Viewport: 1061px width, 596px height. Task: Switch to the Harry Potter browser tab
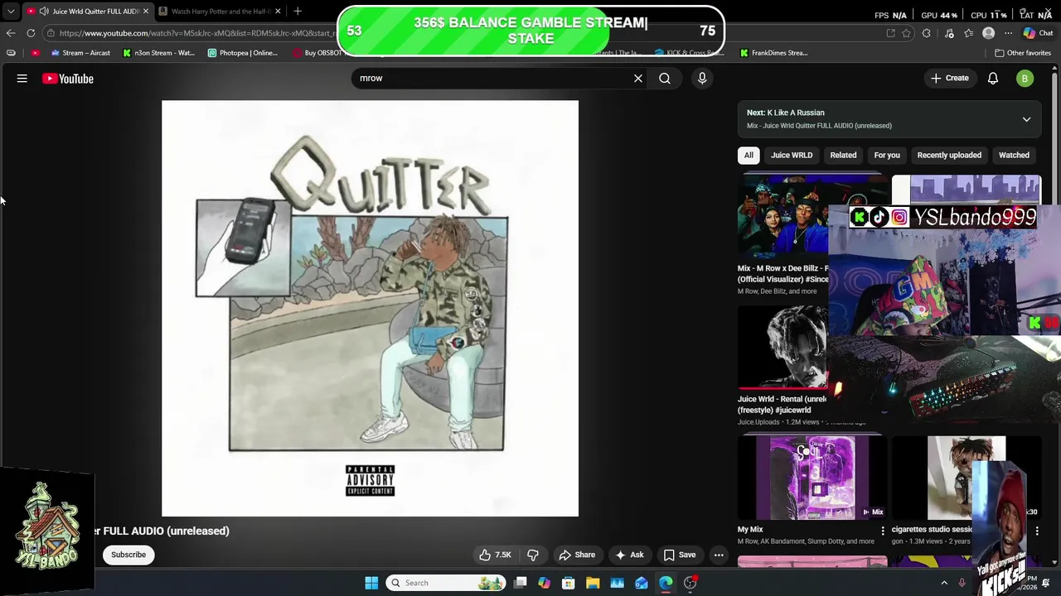click(x=220, y=12)
